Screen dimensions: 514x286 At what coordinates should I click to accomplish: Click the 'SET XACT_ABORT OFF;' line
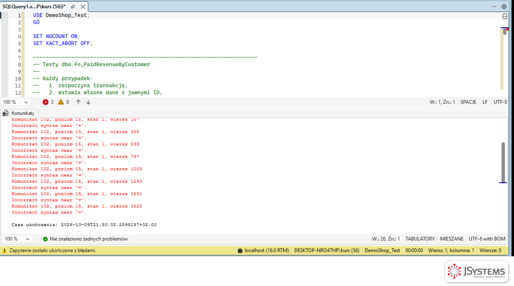click(63, 43)
